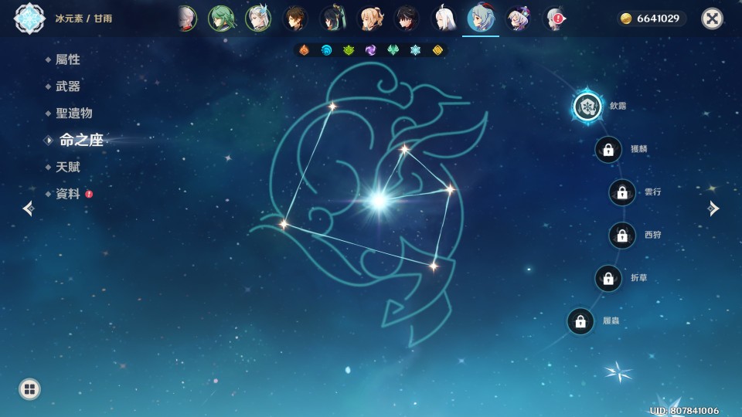Select the black-haired character portrait
This screenshot has height=417, width=742.
(407, 19)
